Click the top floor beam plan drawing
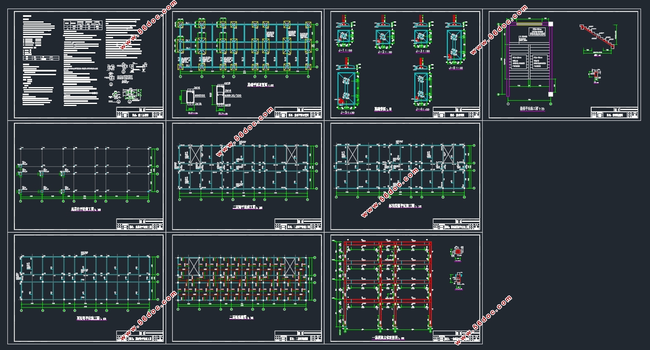The image size is (650, 350). pos(88,281)
